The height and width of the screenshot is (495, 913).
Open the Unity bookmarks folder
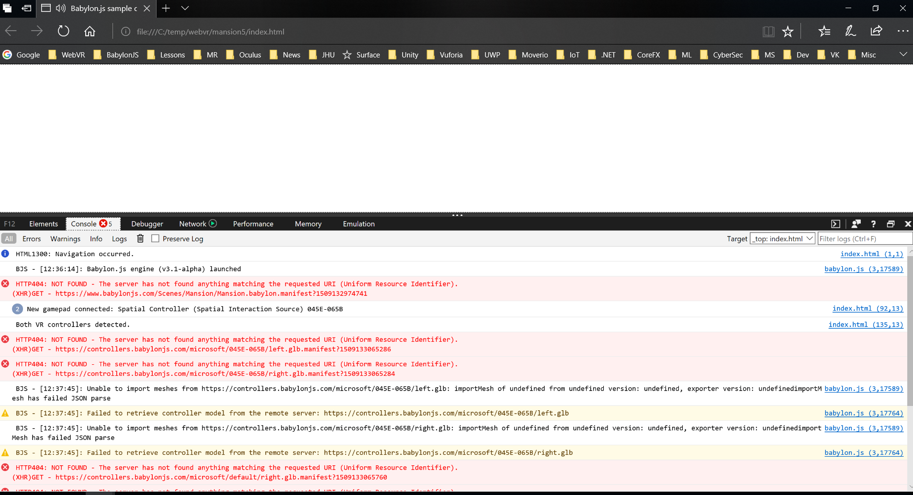[x=404, y=55]
